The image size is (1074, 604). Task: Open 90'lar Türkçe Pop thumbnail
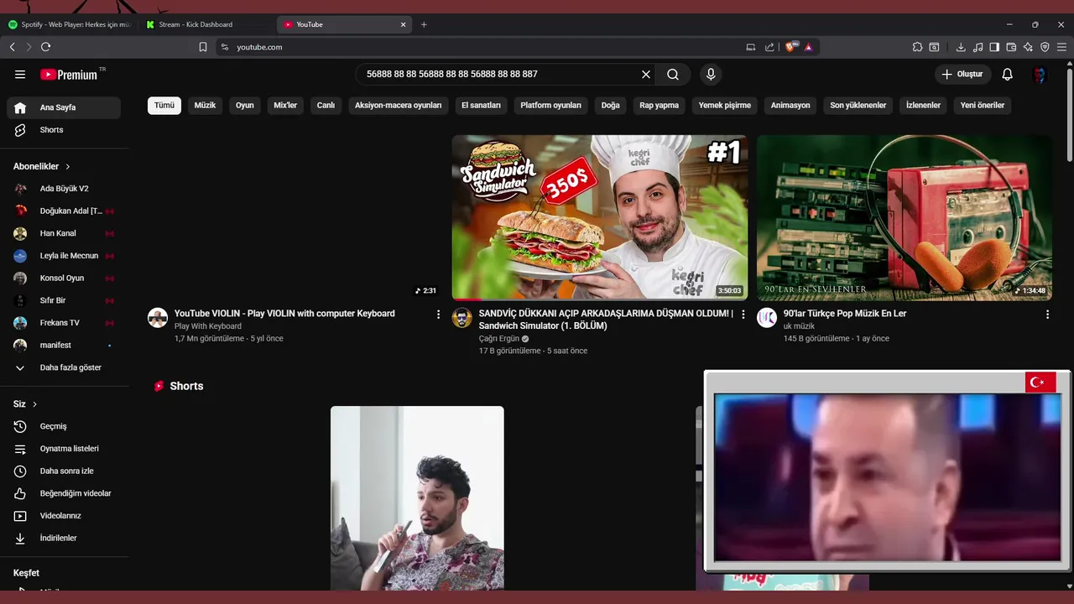pyautogui.click(x=905, y=217)
